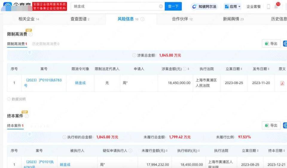Expand the 应用 dropdown menu
The width and height of the screenshot is (287, 168).
point(232,7)
